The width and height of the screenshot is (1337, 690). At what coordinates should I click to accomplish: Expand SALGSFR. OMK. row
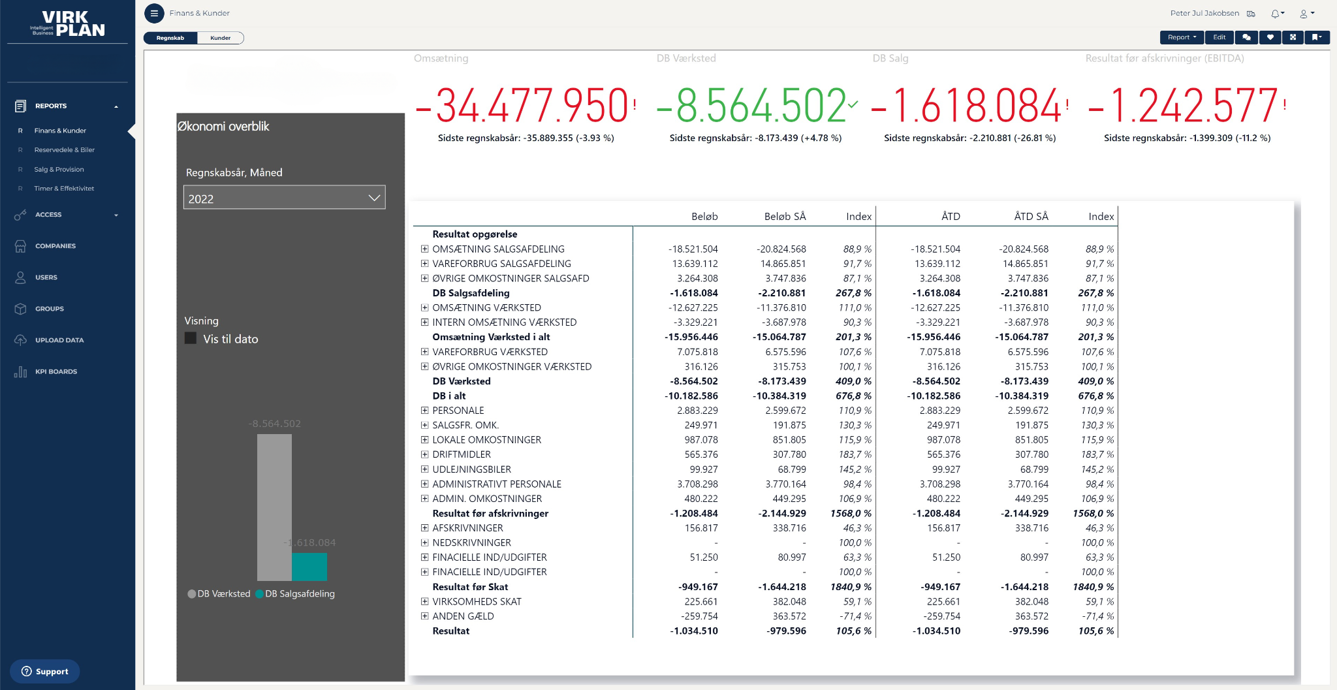click(424, 425)
